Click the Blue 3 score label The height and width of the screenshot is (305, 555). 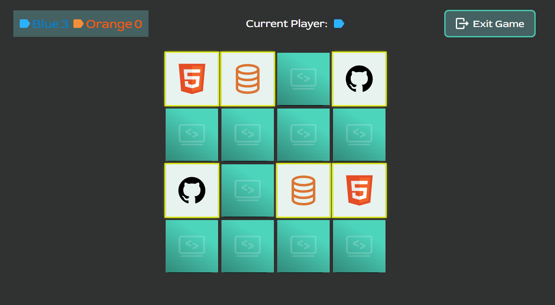(x=44, y=24)
